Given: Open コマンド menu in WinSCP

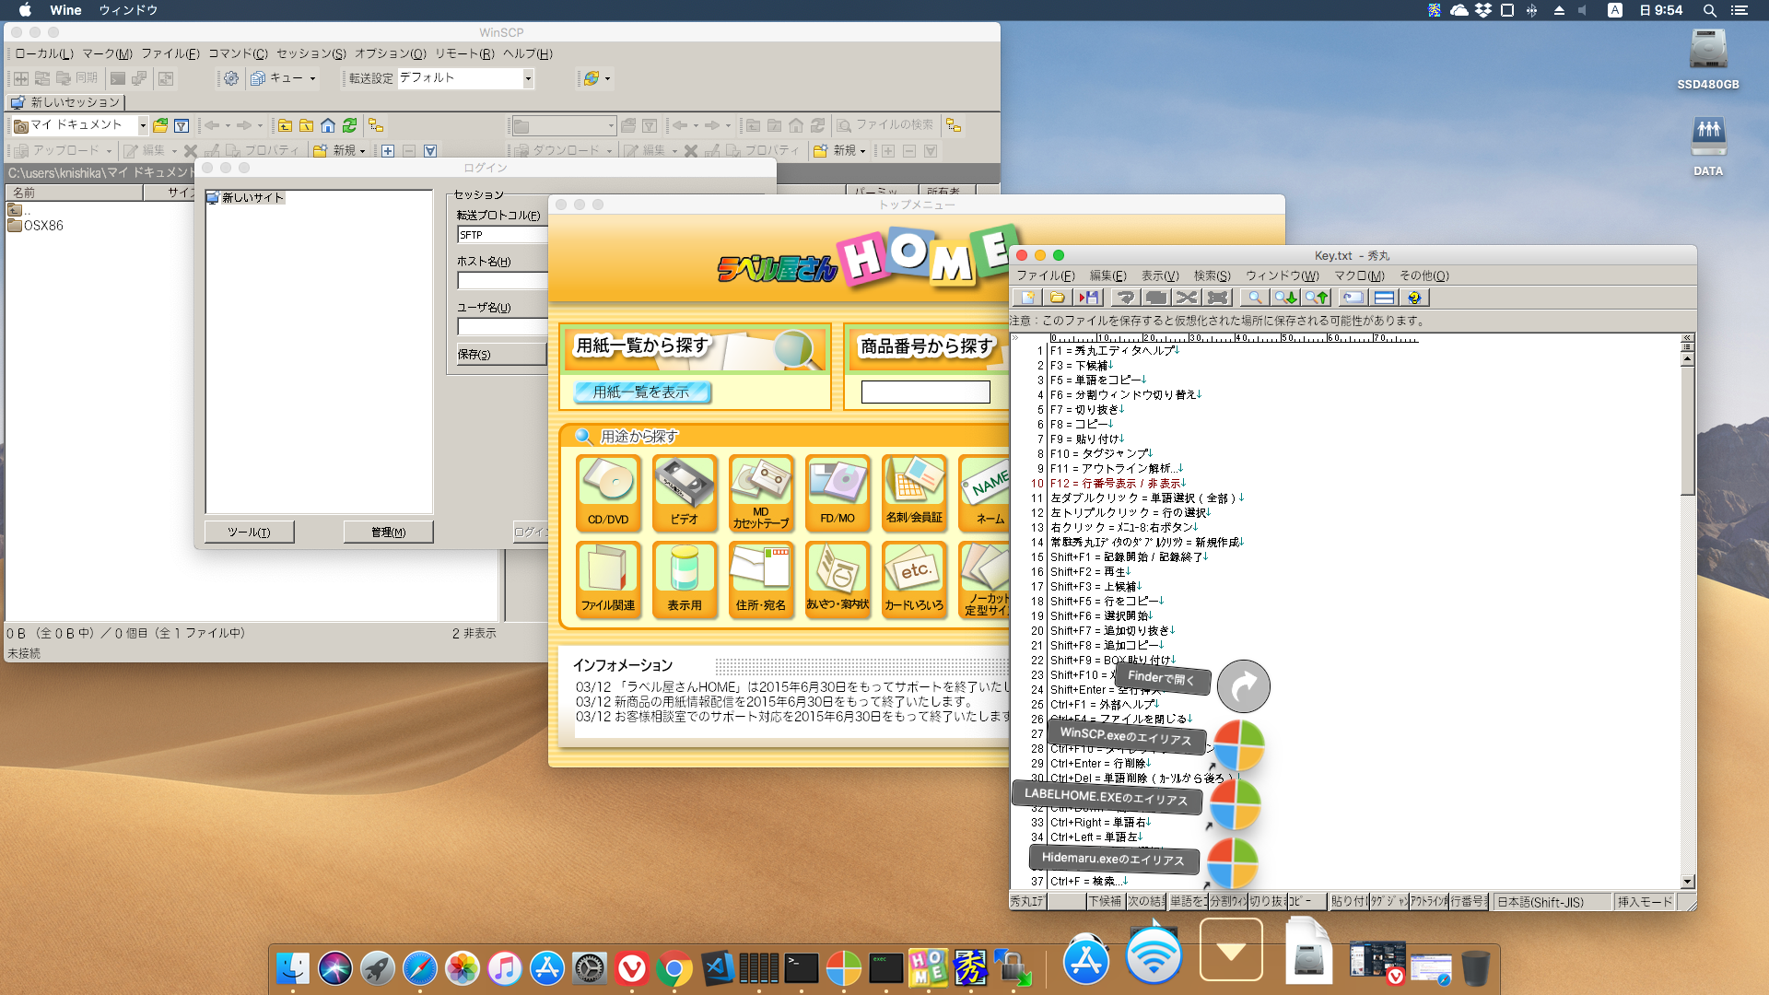Looking at the screenshot, I should 238,54.
